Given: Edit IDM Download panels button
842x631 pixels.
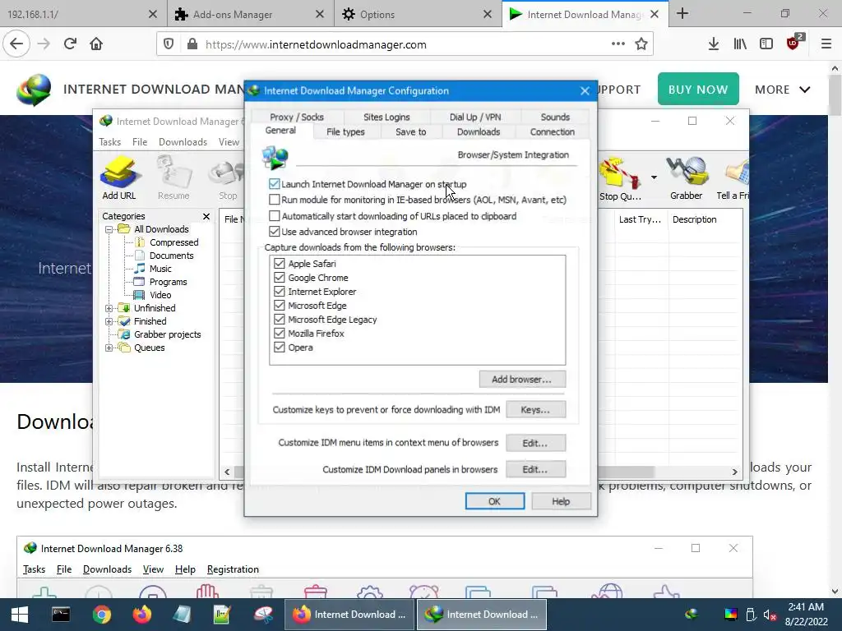Looking at the screenshot, I should (535, 469).
